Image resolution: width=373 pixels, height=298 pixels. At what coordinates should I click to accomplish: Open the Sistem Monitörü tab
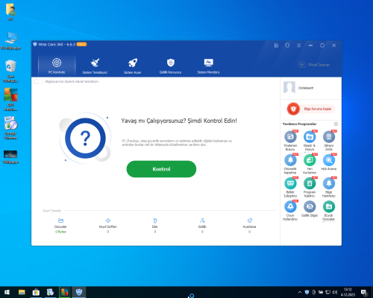[208, 66]
